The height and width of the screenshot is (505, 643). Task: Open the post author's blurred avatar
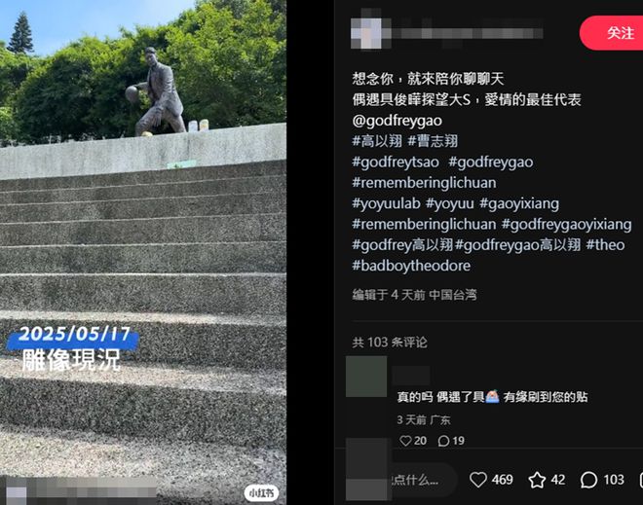point(365,33)
